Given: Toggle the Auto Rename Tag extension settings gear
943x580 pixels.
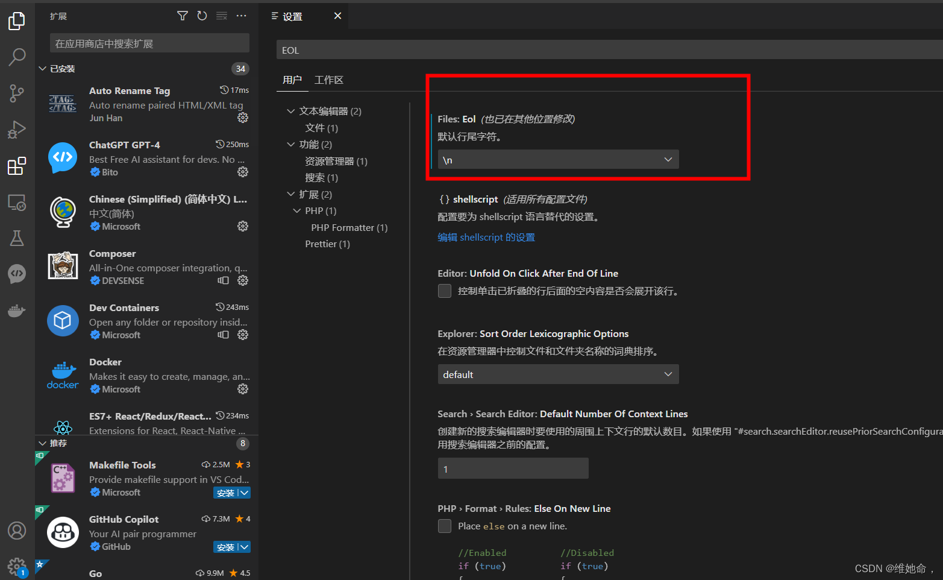Looking at the screenshot, I should [x=242, y=118].
